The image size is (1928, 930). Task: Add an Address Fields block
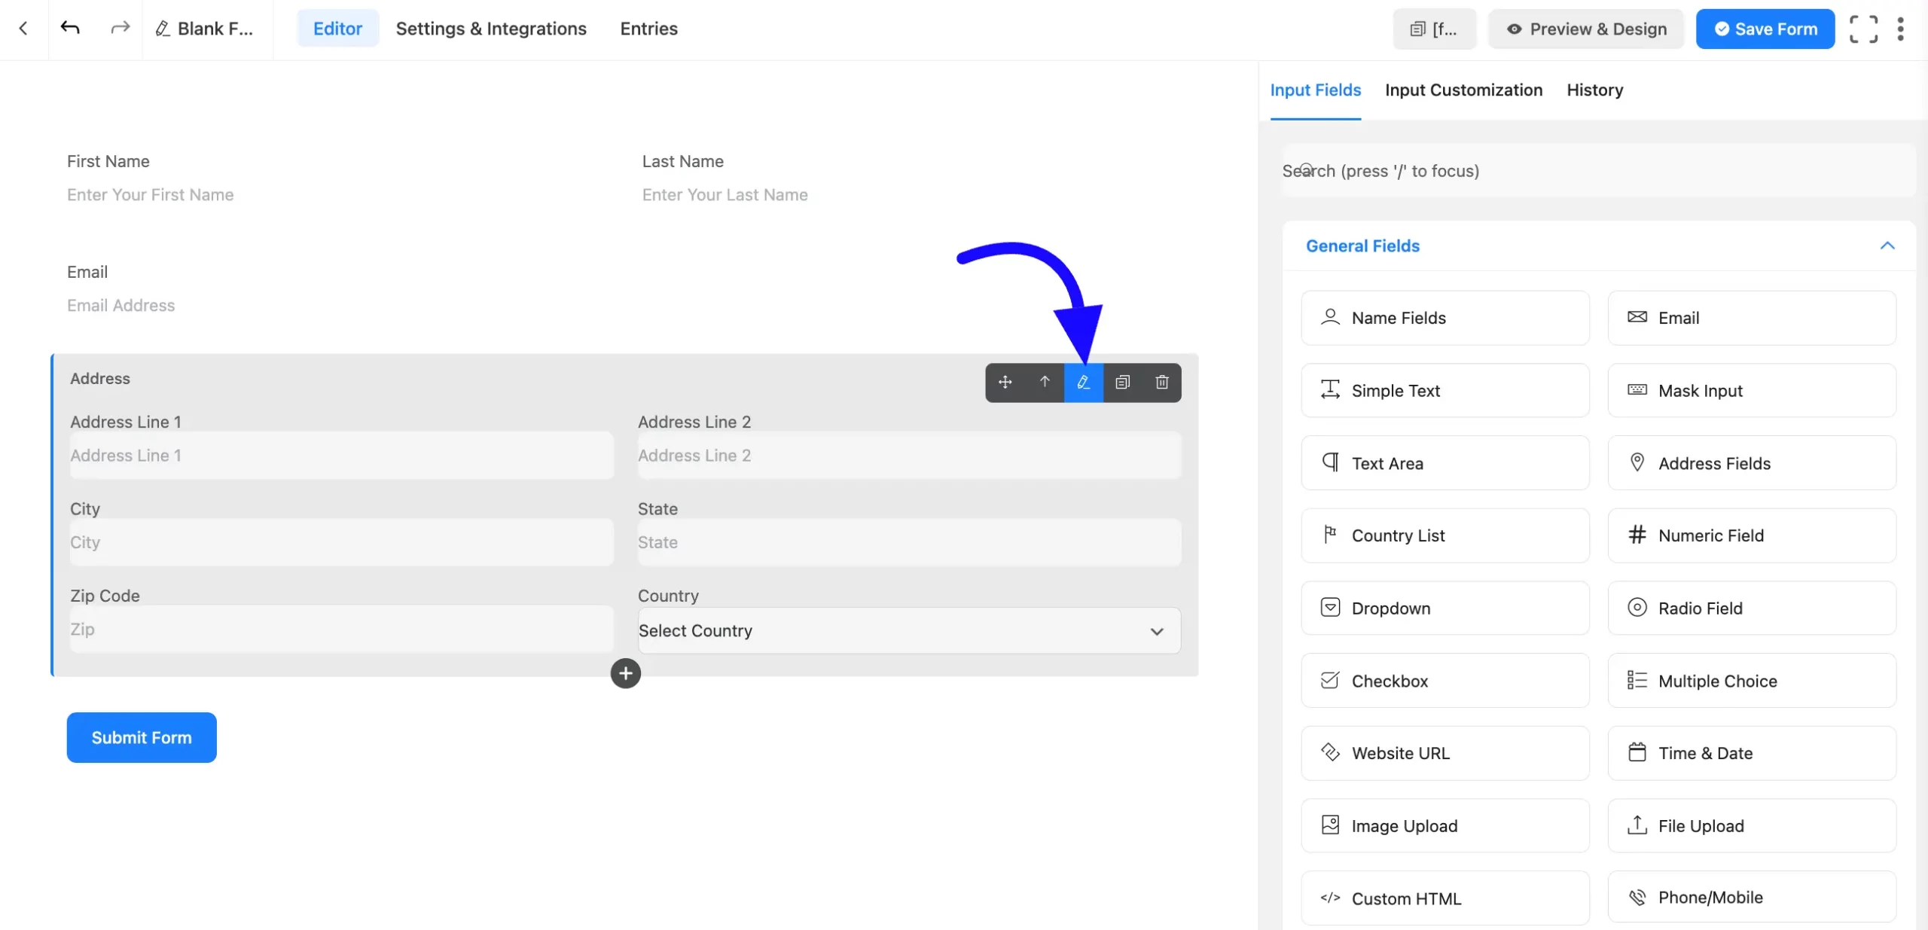(x=1752, y=463)
